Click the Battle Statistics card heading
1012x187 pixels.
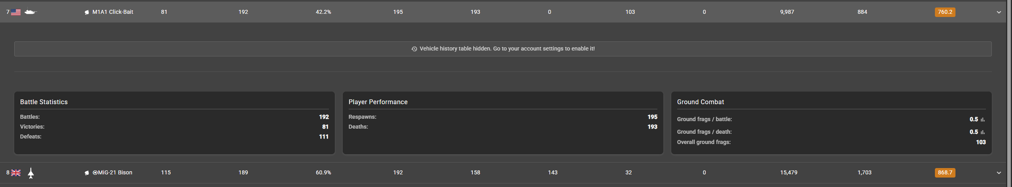(x=44, y=102)
